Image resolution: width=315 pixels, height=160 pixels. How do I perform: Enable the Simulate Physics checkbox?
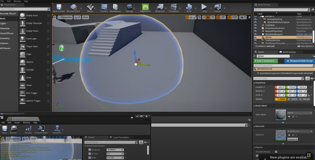click(276, 152)
